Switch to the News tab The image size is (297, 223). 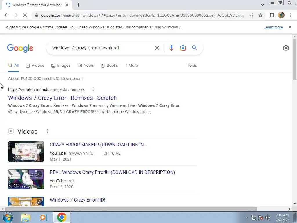coord(86,66)
